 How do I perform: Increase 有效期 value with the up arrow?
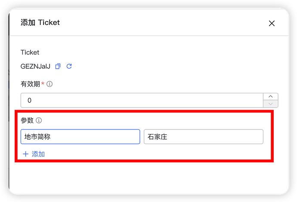click(x=270, y=96)
